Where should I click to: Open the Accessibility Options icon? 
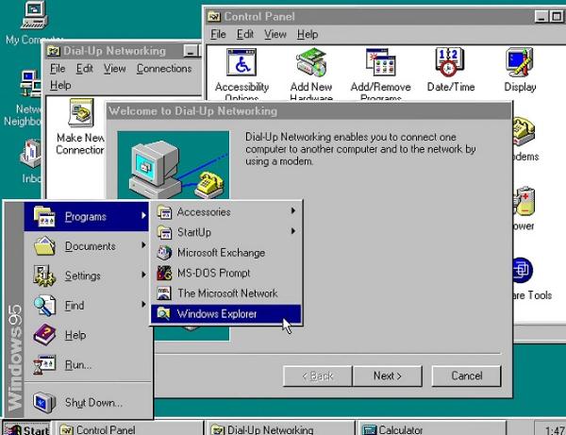241,66
